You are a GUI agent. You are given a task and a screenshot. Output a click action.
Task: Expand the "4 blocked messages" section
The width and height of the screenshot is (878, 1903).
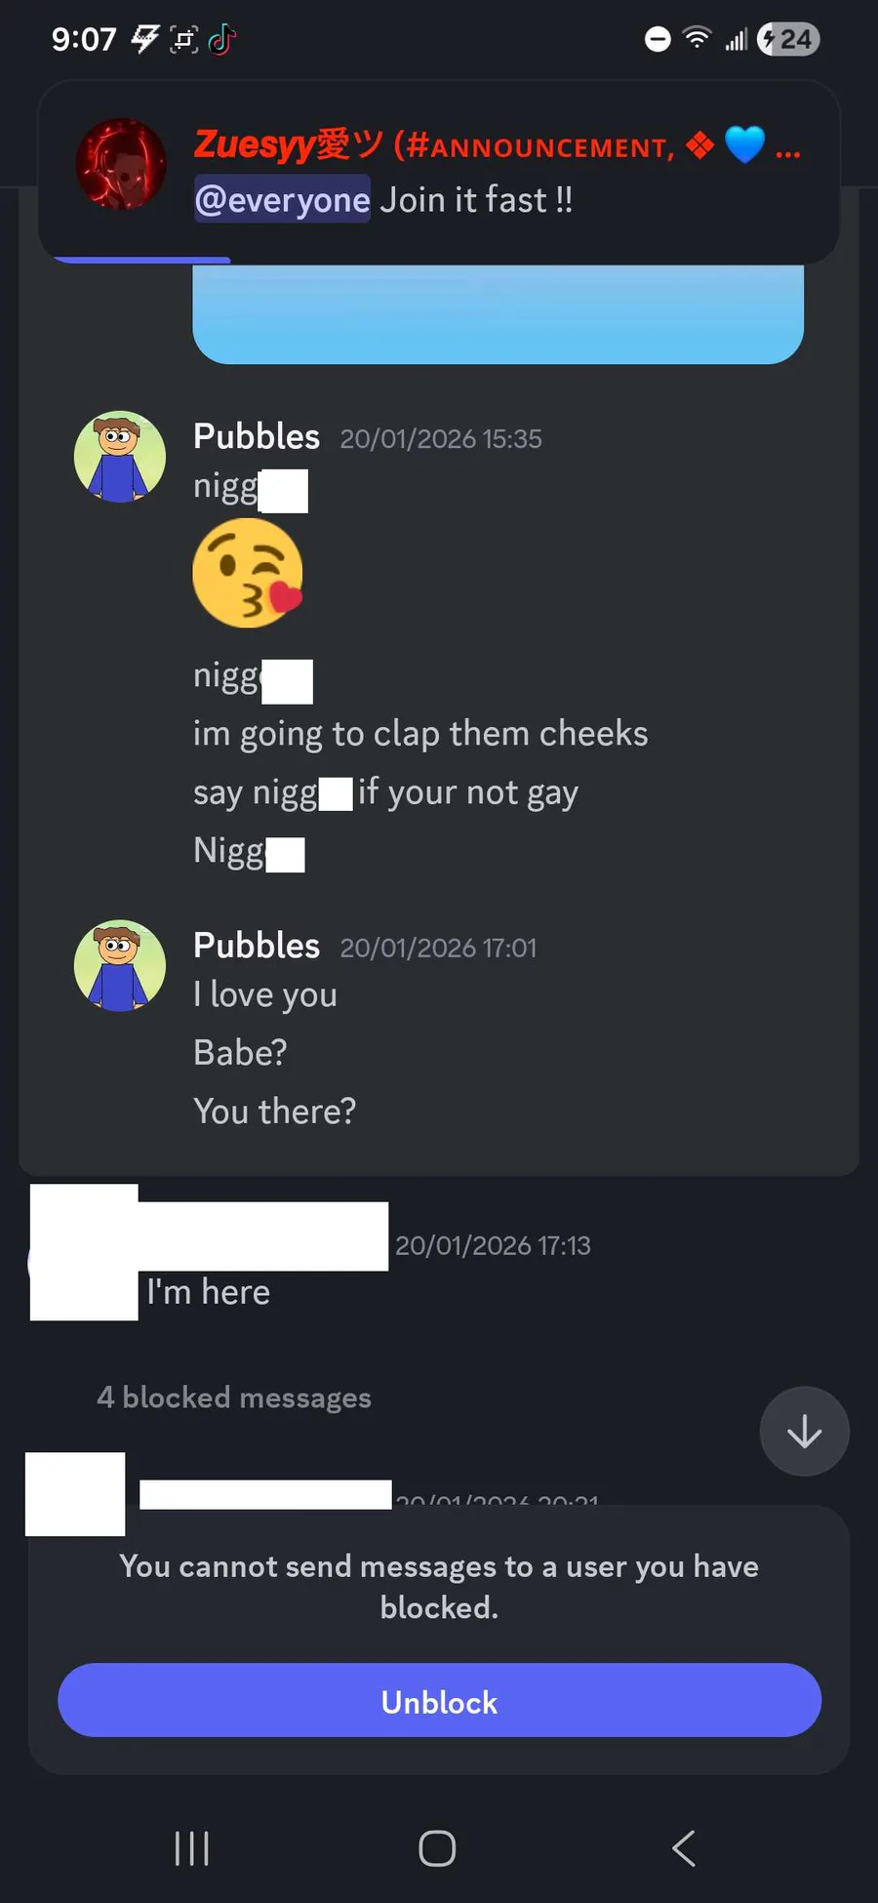[234, 1397]
